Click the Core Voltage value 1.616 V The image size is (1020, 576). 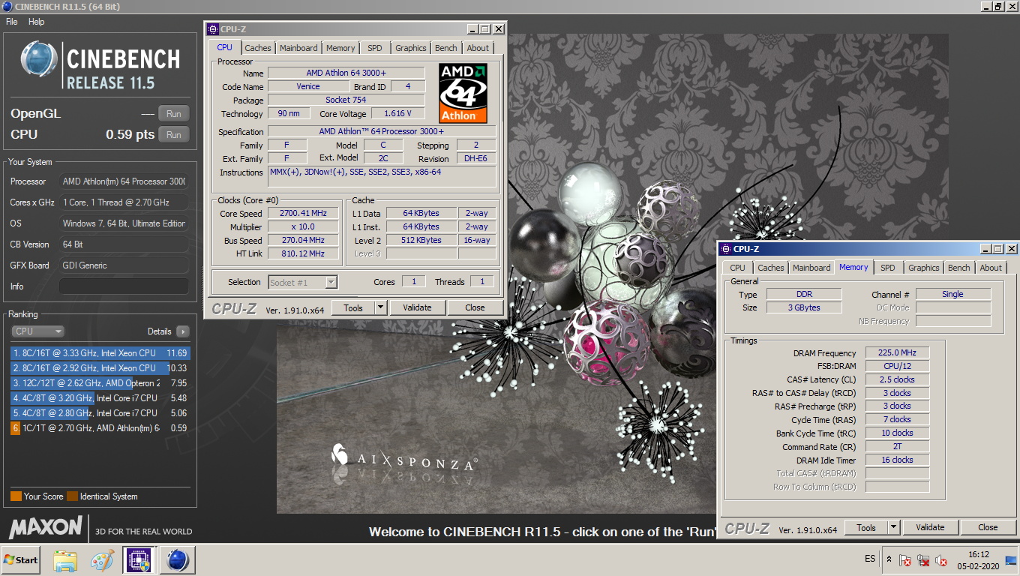tap(397, 114)
